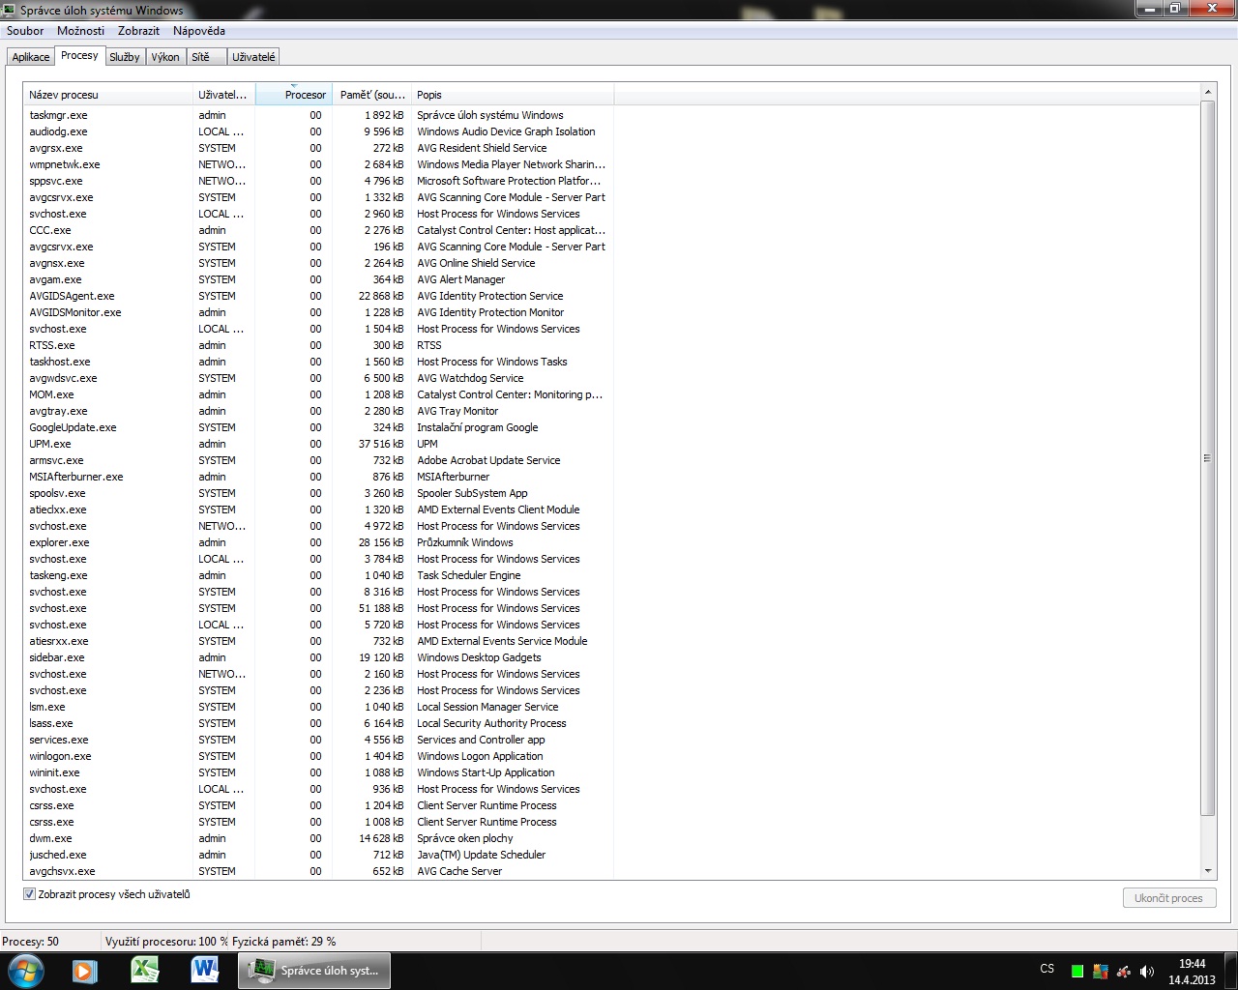Open the Možnosti menu
1238x990 pixels.
click(80, 31)
